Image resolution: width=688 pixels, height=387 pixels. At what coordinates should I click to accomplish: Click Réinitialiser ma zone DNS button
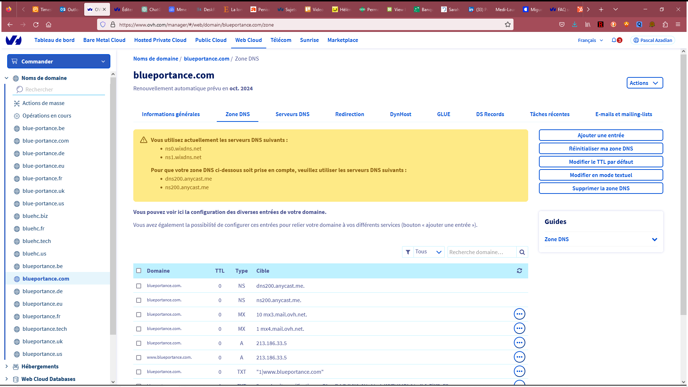click(x=601, y=149)
